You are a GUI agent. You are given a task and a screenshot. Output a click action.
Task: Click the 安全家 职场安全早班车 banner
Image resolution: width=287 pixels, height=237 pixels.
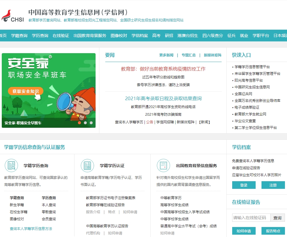pyautogui.click(x=48, y=90)
